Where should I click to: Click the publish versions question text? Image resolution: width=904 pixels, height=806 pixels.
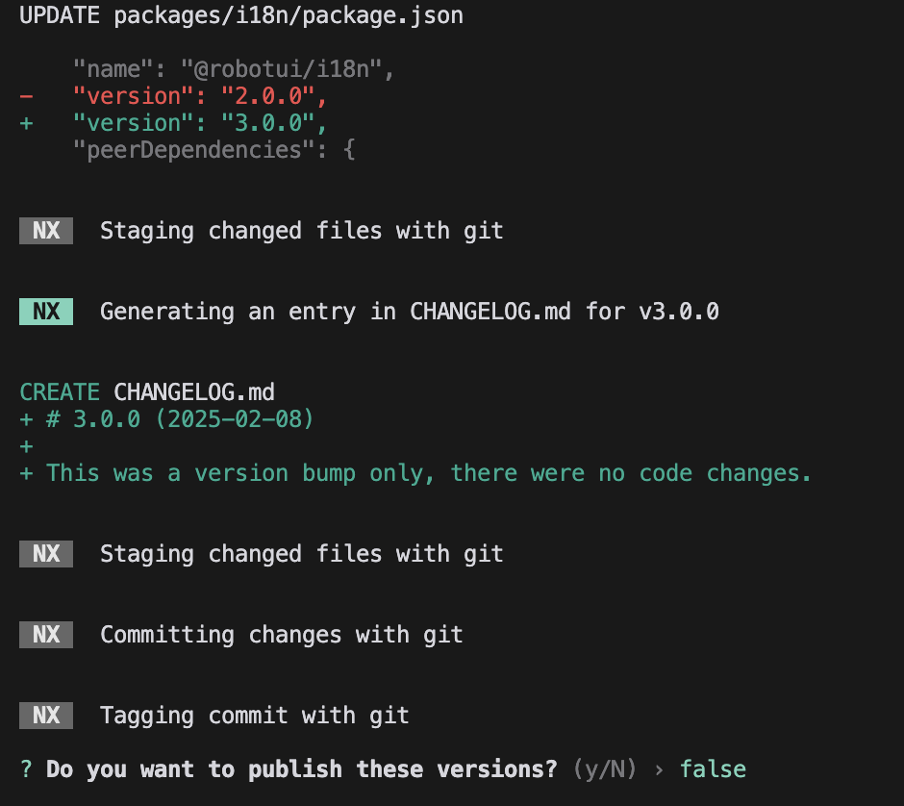click(x=302, y=769)
